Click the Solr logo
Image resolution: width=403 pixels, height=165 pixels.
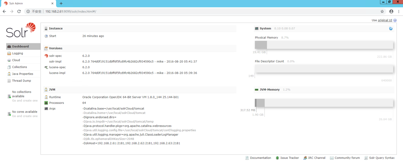pos(21,30)
